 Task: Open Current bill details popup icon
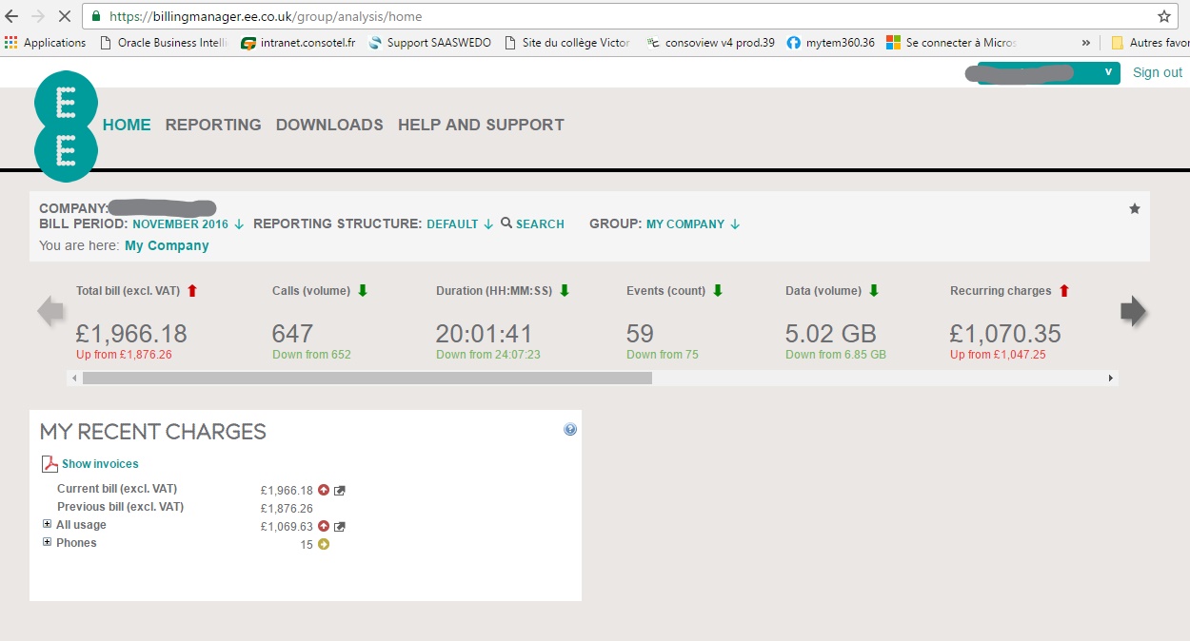click(340, 491)
